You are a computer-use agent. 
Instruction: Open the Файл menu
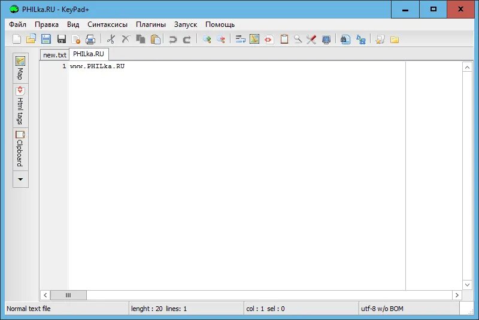pos(18,25)
